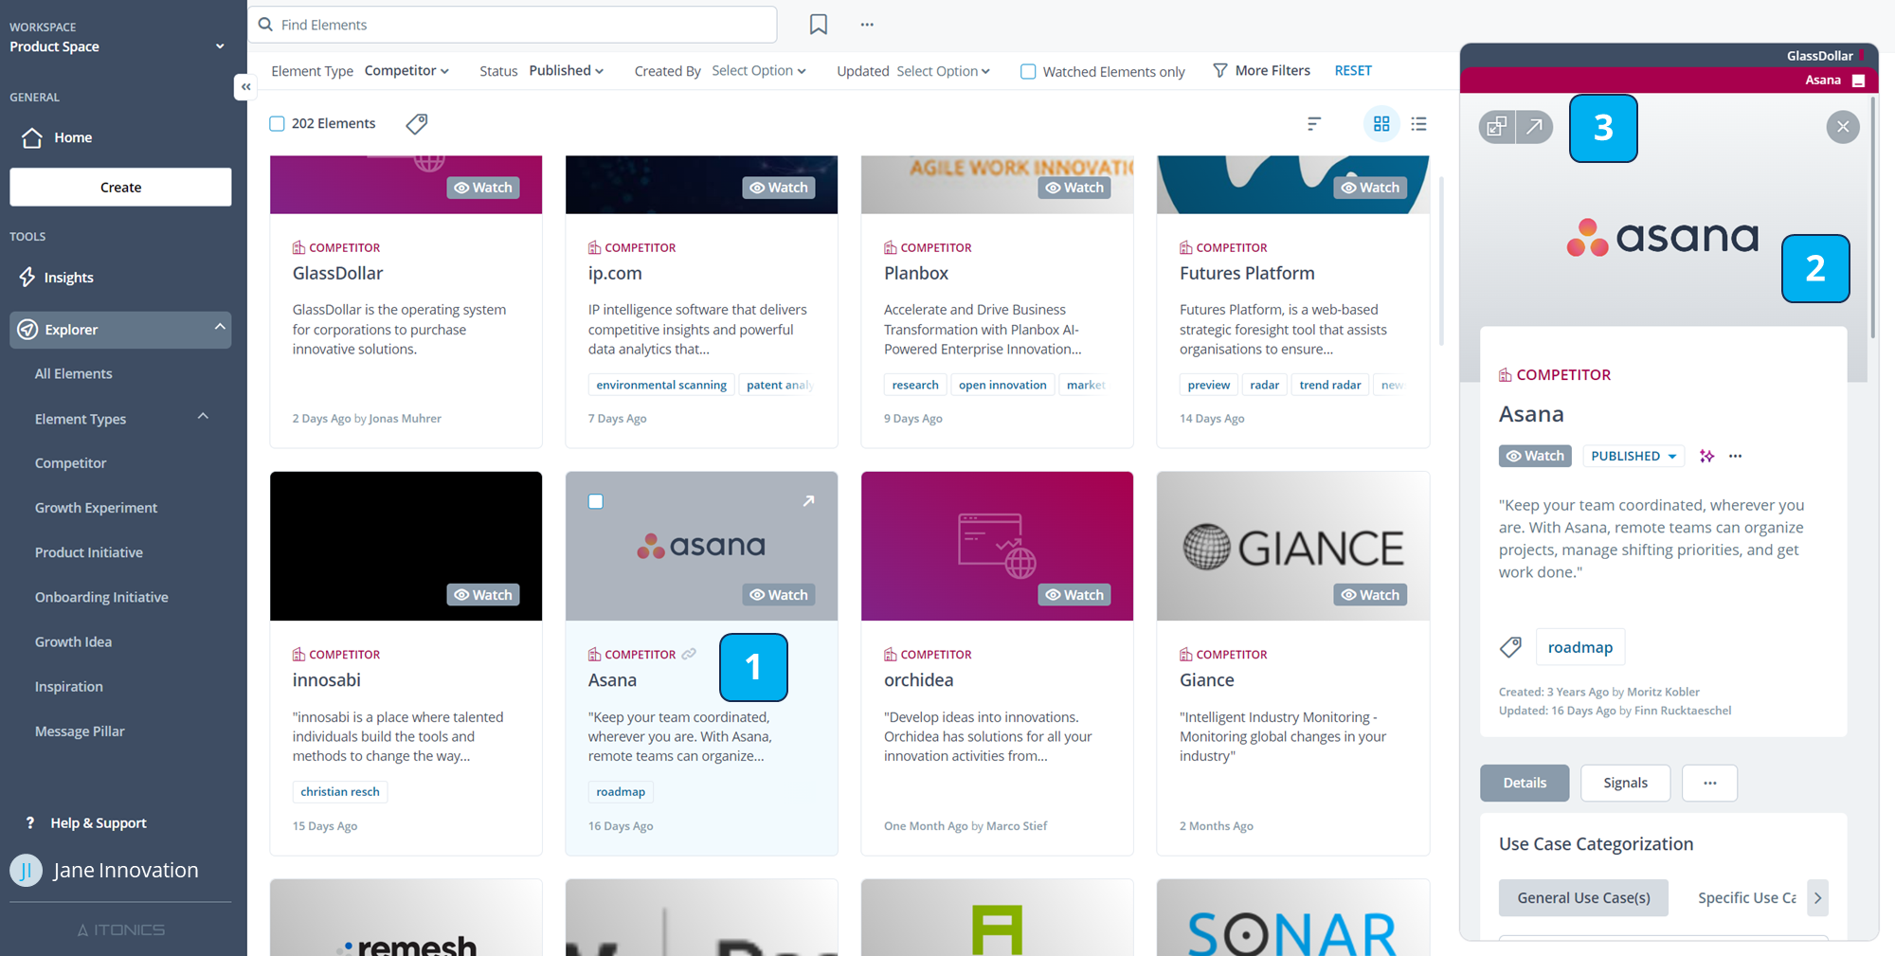Type in the Find Elements search field
Viewport: 1895px width, 956px height.
coord(521,25)
